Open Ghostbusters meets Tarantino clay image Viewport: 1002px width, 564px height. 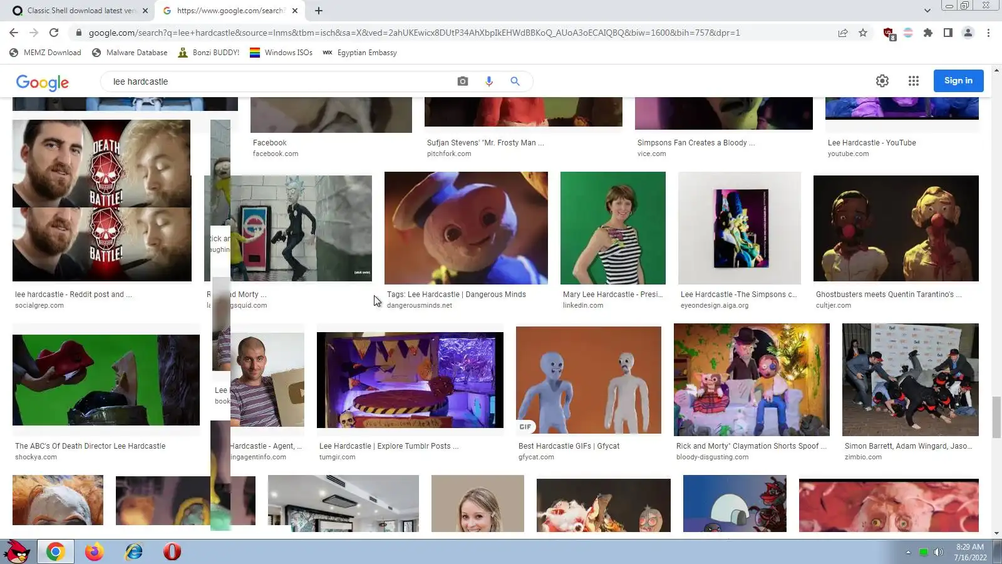pos(896,228)
